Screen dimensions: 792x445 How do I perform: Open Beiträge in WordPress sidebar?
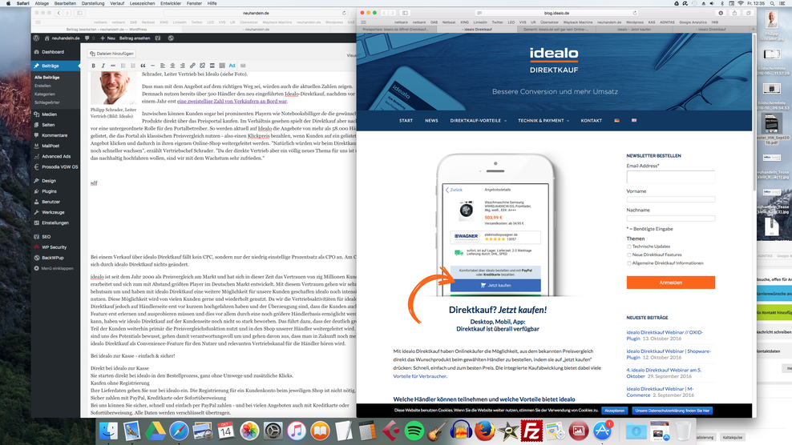[x=55, y=66]
